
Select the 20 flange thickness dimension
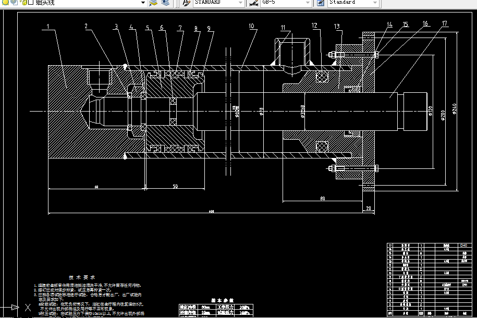click(369, 209)
